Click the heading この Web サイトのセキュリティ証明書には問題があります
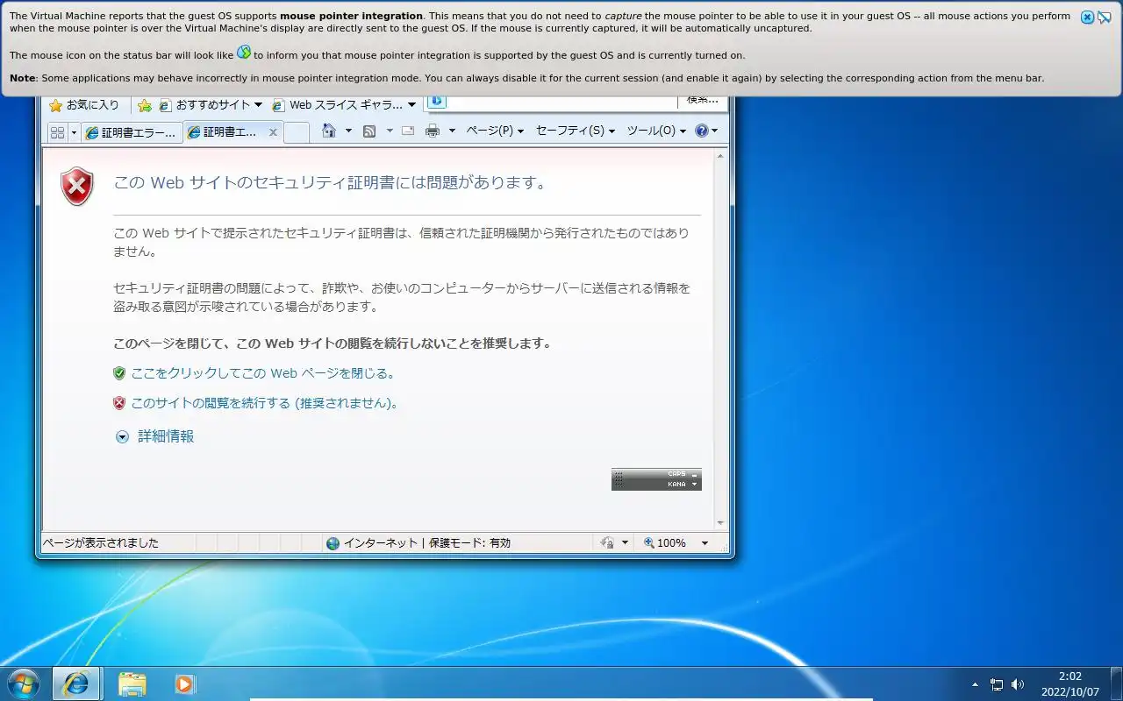 tap(330, 183)
